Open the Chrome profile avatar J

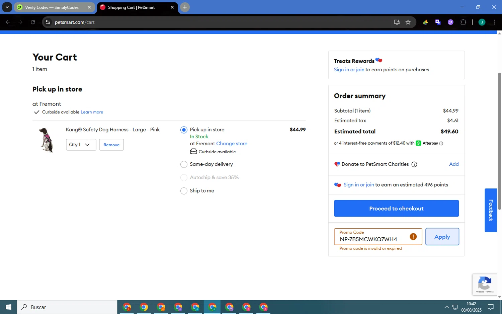pos(482,22)
